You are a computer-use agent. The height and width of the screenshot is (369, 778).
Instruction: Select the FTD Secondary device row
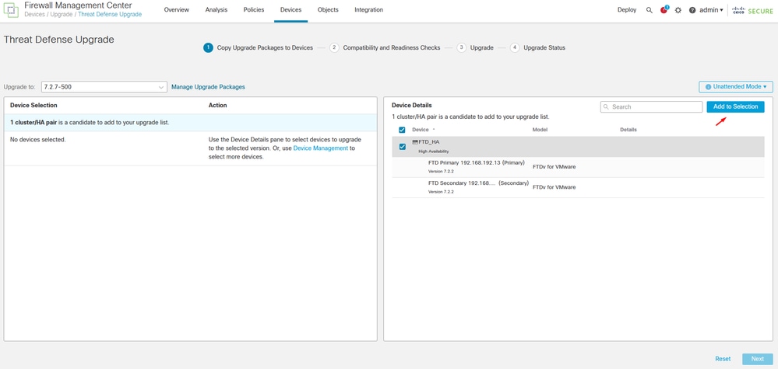[x=578, y=187]
